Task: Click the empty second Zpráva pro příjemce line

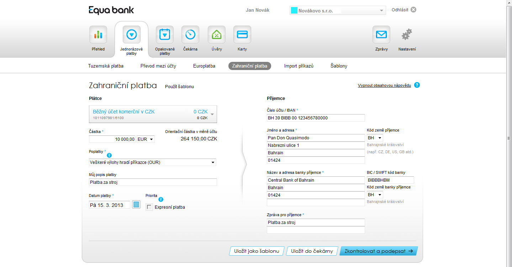Action: 316,230
